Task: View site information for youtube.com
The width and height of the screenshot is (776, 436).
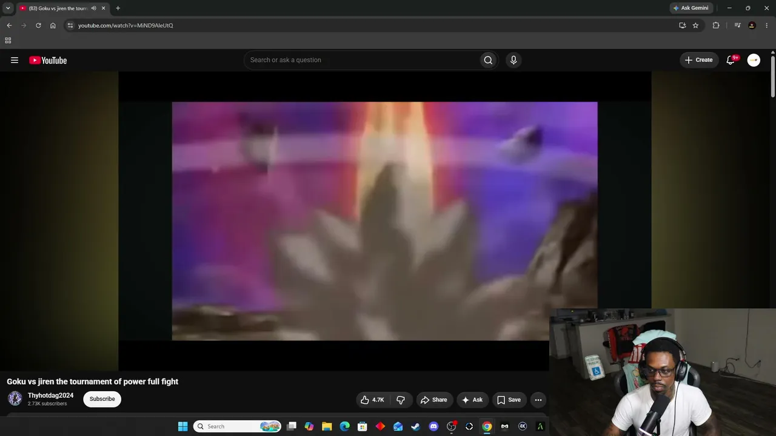Action: pos(70,25)
